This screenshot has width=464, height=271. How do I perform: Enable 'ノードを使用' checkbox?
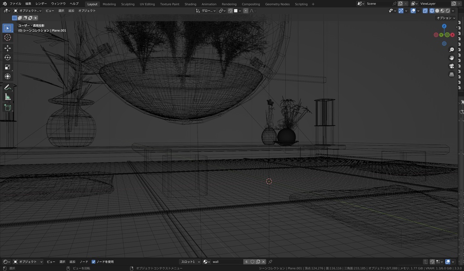93,262
